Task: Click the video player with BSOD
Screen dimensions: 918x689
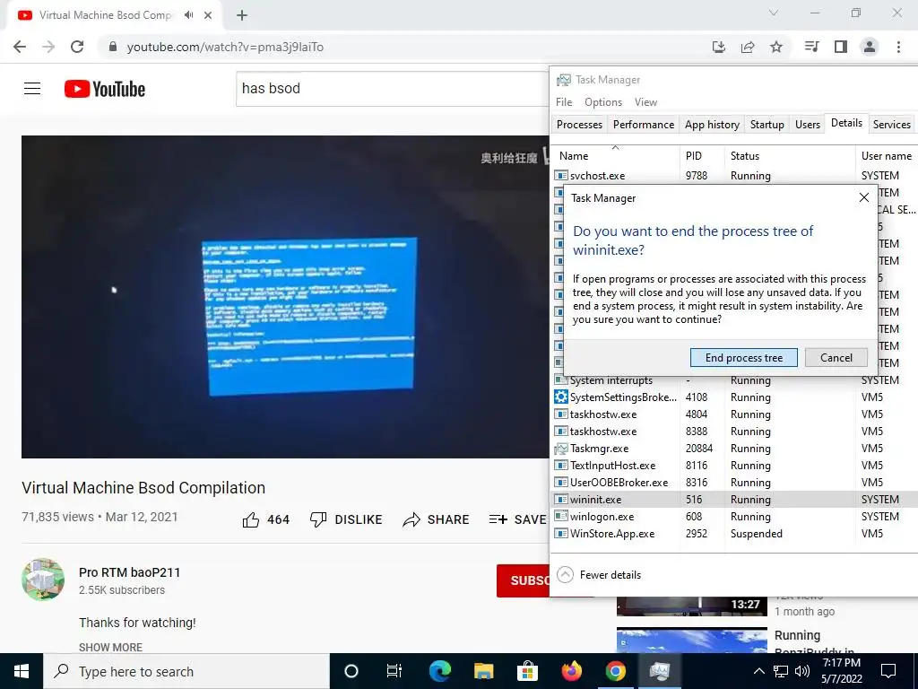Action: [285, 296]
